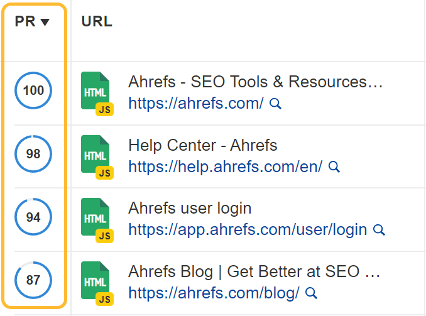Screen dimensions: 426x316
Task: Click the HTML JS icon for user login
Action: click(96, 219)
